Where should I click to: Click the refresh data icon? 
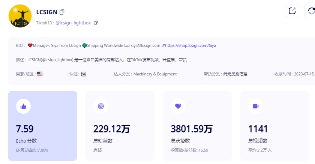pyautogui.click(x=311, y=11)
